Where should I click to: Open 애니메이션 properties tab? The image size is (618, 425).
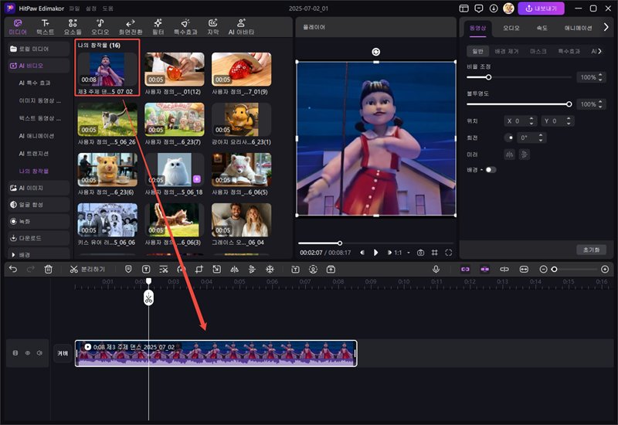point(578,28)
